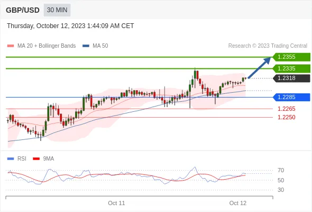The image size is (312, 212).
Task: Click the RSI 30 level label
Action: pyautogui.click(x=281, y=190)
